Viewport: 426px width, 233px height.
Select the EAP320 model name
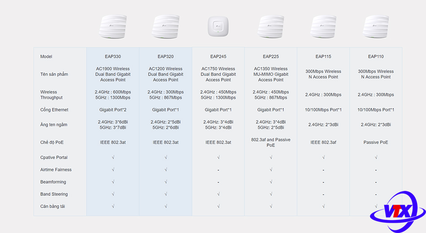click(165, 56)
